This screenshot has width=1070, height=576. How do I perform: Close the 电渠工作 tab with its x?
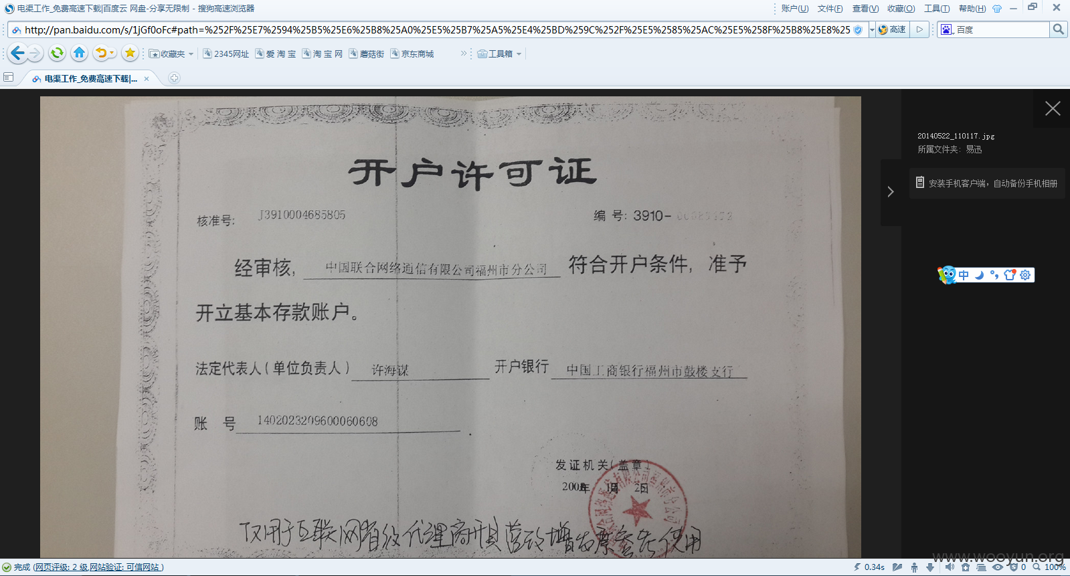[147, 78]
